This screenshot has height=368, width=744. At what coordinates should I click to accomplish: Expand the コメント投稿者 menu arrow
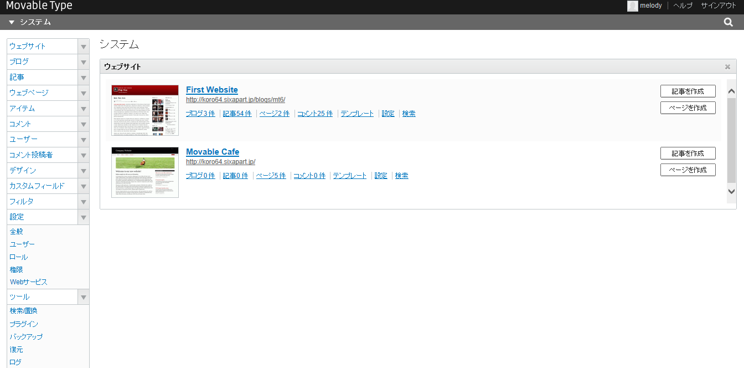(84, 155)
